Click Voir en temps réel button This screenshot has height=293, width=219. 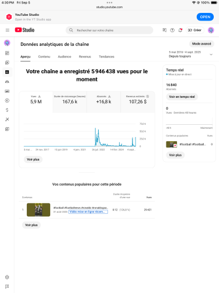(182, 97)
